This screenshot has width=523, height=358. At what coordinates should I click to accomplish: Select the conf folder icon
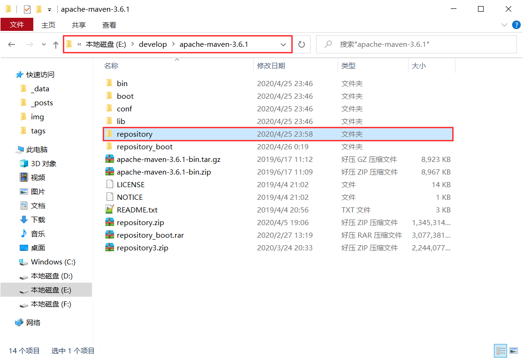click(x=109, y=109)
